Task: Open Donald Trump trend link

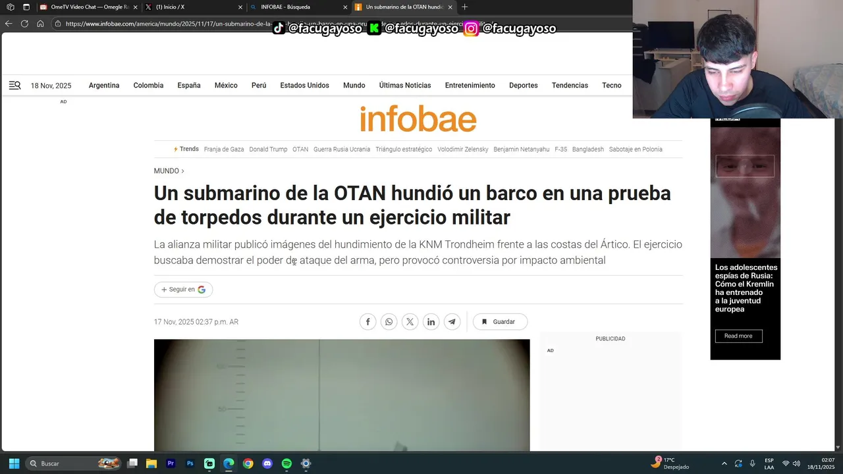Action: [268, 149]
